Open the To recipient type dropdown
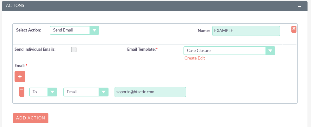311x127 pixels. point(43,92)
